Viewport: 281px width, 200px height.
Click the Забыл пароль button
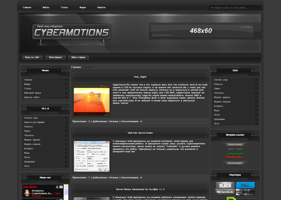pyautogui.click(x=78, y=57)
